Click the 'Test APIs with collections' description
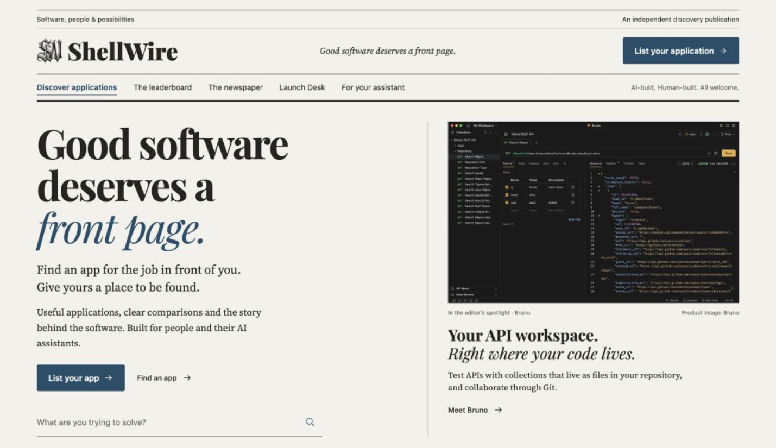The image size is (776, 448). 565,381
